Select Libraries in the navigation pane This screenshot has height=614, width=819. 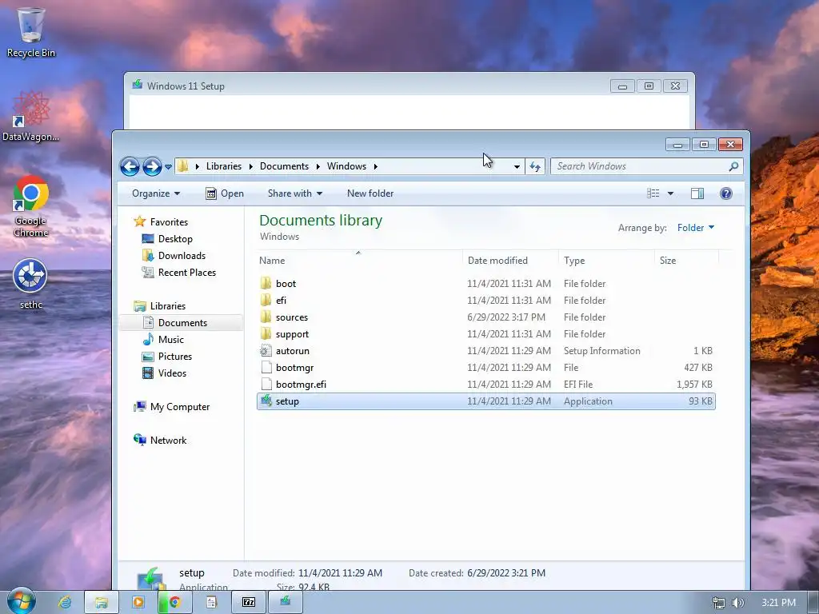(x=160, y=306)
